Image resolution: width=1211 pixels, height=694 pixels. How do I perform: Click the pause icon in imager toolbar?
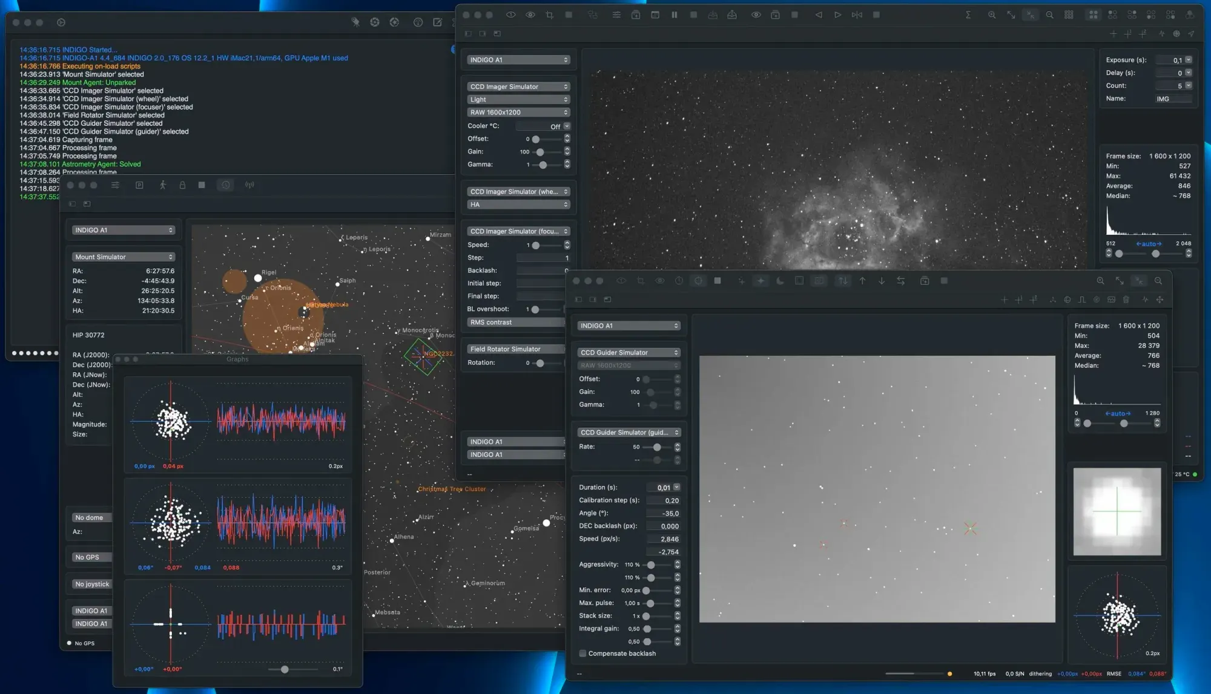click(674, 15)
